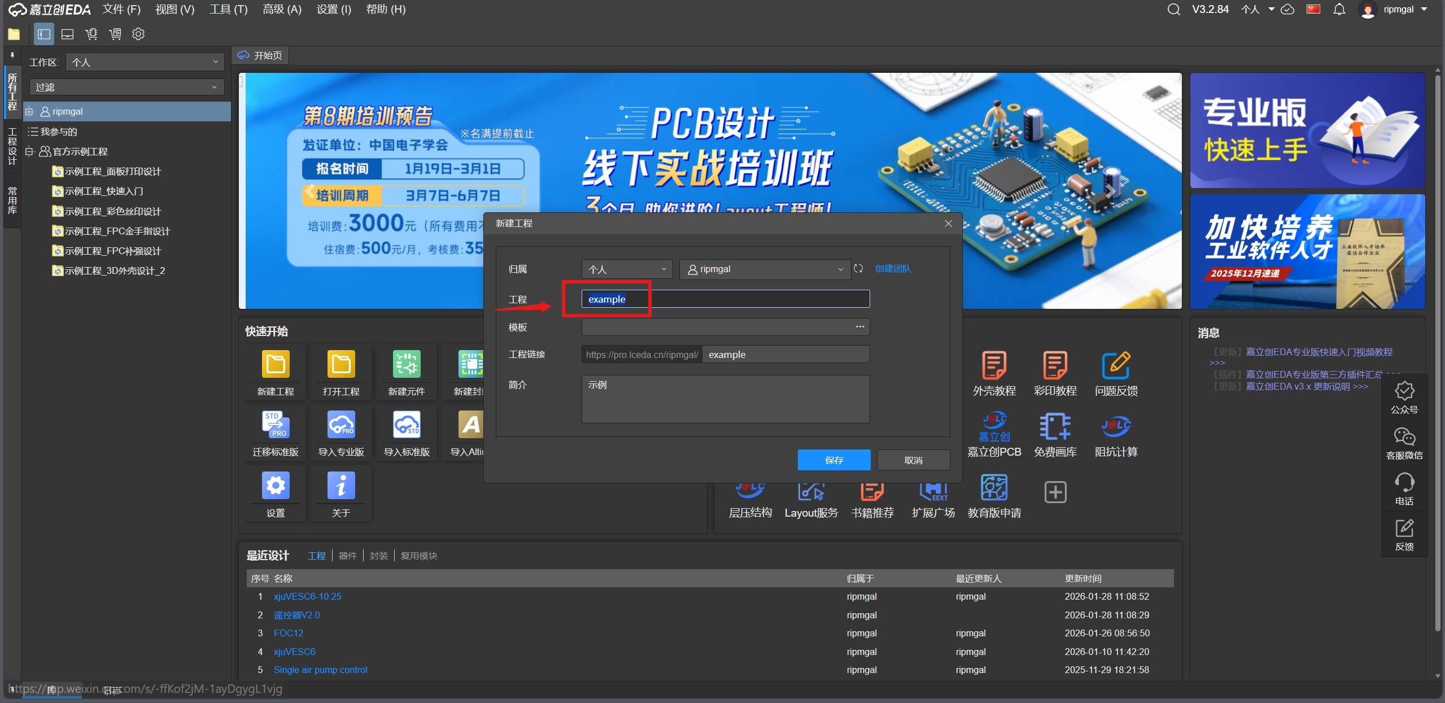Screen dimensions: 1445x703
Task: Expand the ripmgal tree node
Action: point(29,112)
